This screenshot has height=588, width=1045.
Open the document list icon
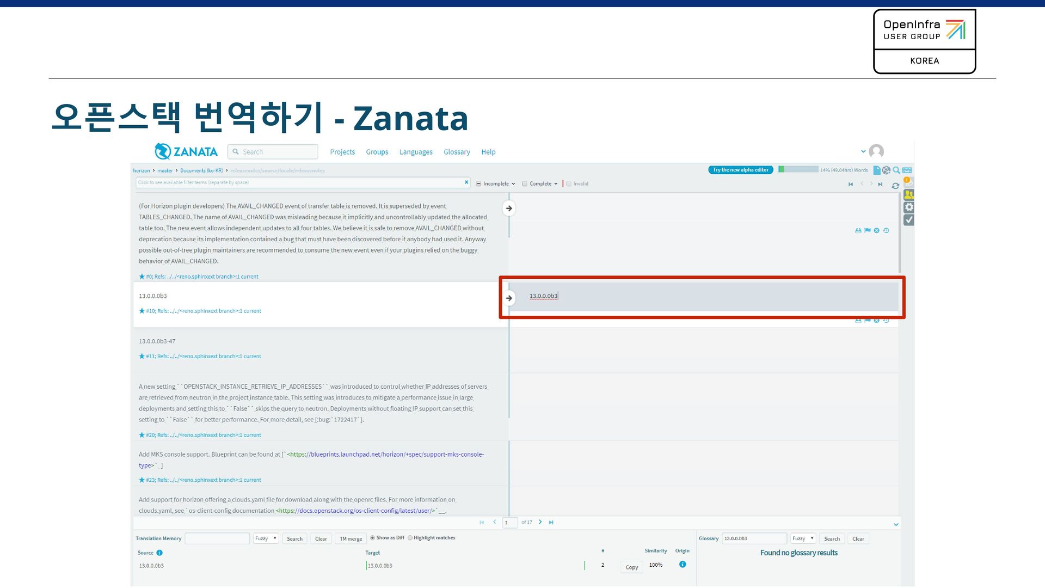pyautogui.click(x=877, y=170)
